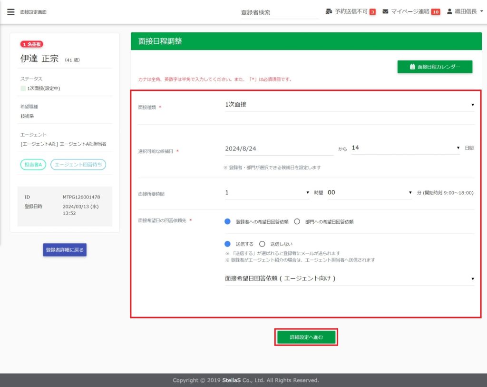Click the 登録者検索 search field
This screenshot has height=387, width=487.
(x=278, y=13)
